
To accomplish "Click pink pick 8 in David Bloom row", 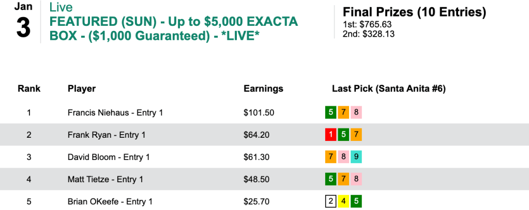I will tap(343, 157).
